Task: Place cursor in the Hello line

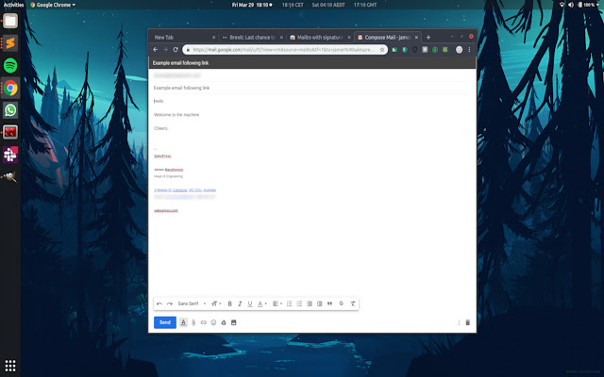Action: [x=159, y=101]
